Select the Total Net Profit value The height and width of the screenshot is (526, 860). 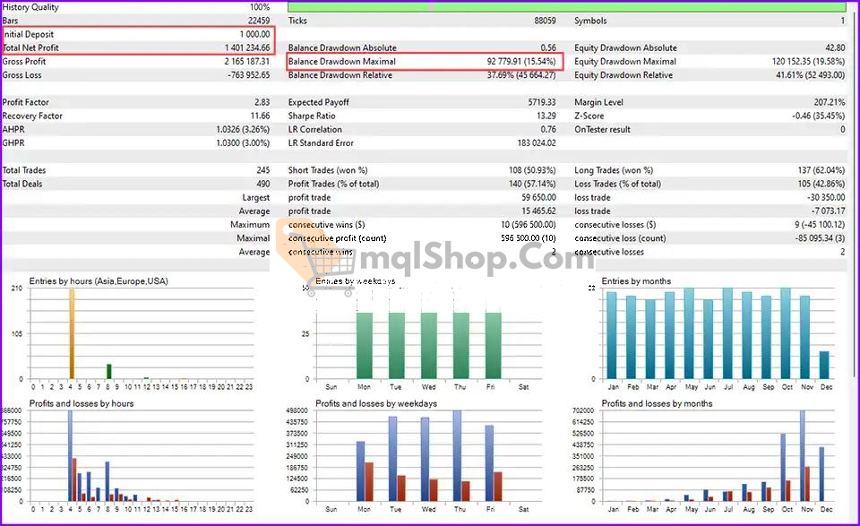coord(247,48)
